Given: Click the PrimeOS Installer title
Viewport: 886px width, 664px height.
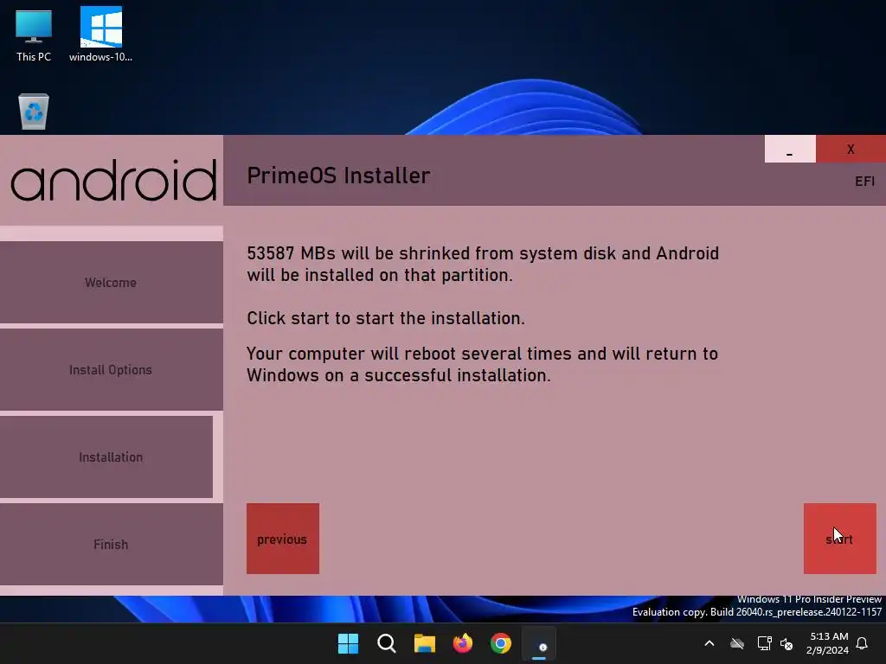Looking at the screenshot, I should pos(338,176).
